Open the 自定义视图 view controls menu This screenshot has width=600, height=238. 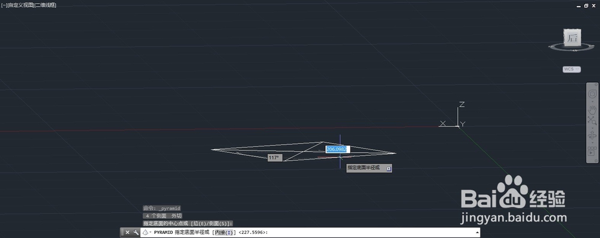pos(20,5)
